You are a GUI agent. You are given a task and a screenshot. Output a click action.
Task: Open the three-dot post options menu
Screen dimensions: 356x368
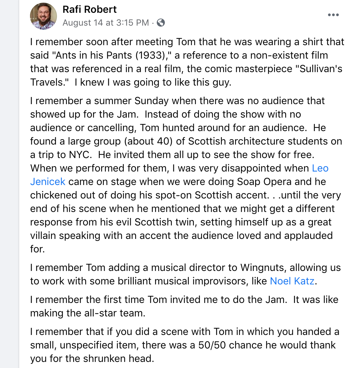click(x=333, y=15)
